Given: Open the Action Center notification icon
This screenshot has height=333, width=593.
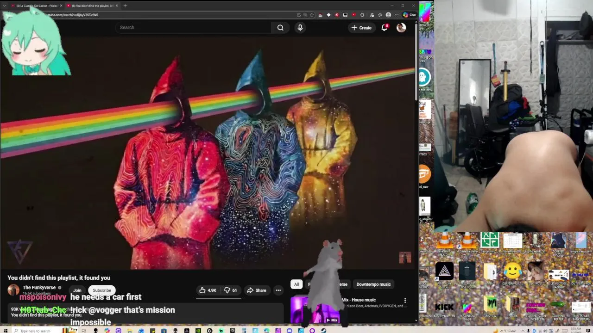Looking at the screenshot, I should [x=589, y=331].
